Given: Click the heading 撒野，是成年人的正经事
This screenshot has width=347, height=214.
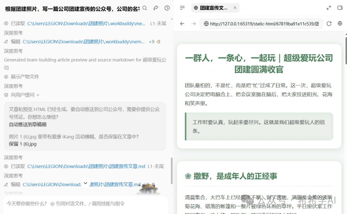Looking at the screenshot, I should tap(235, 176).
